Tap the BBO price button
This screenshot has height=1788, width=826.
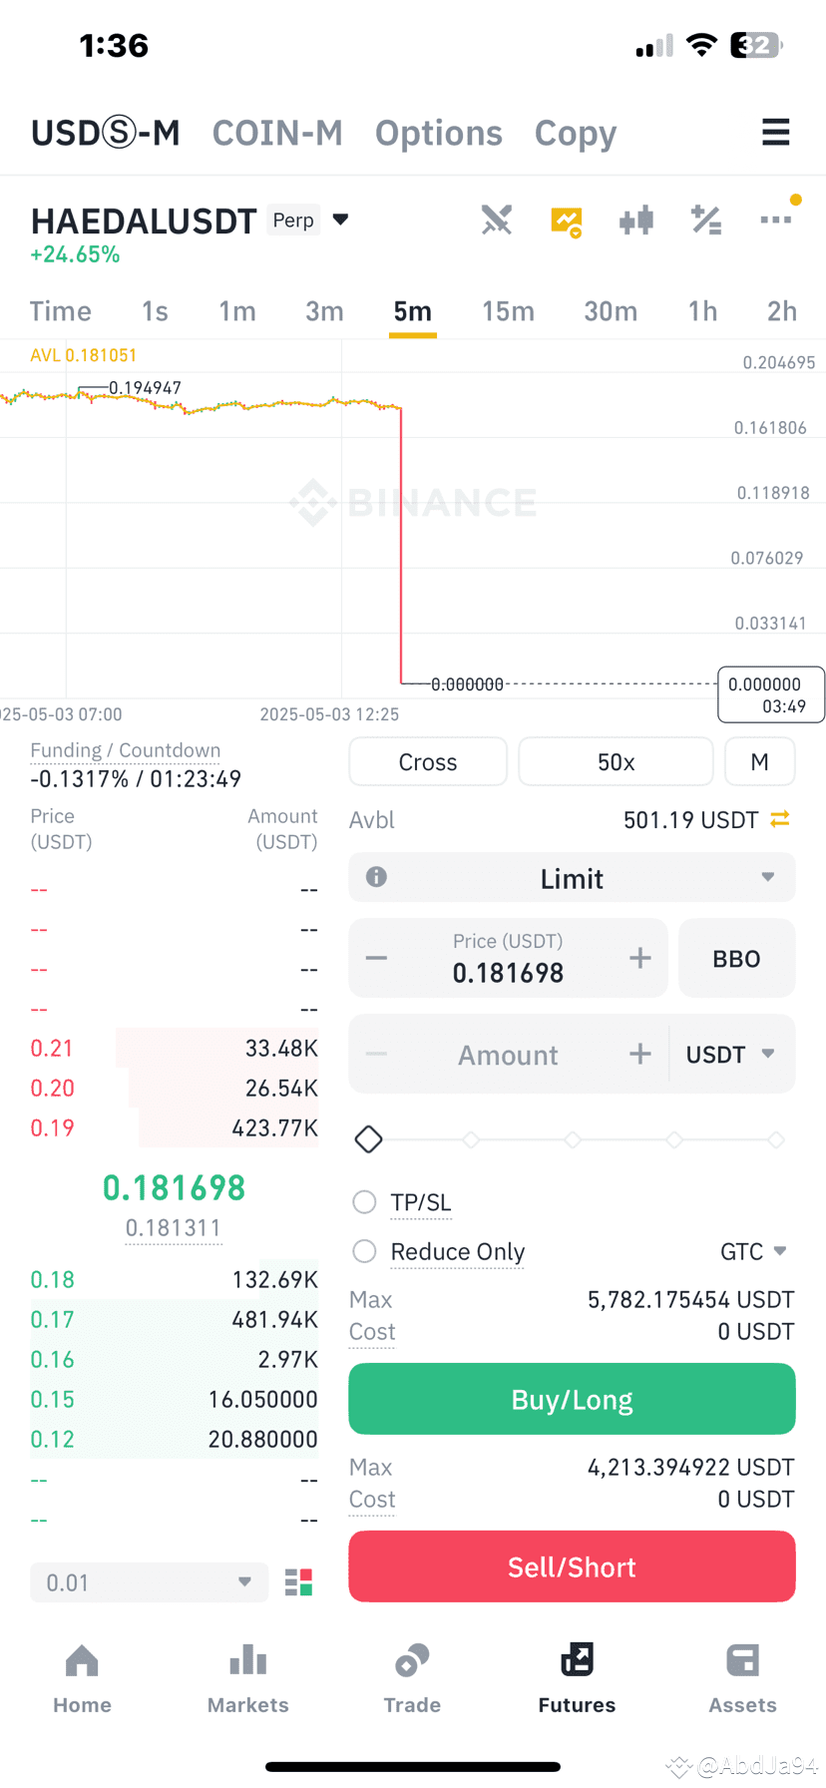coord(736,958)
